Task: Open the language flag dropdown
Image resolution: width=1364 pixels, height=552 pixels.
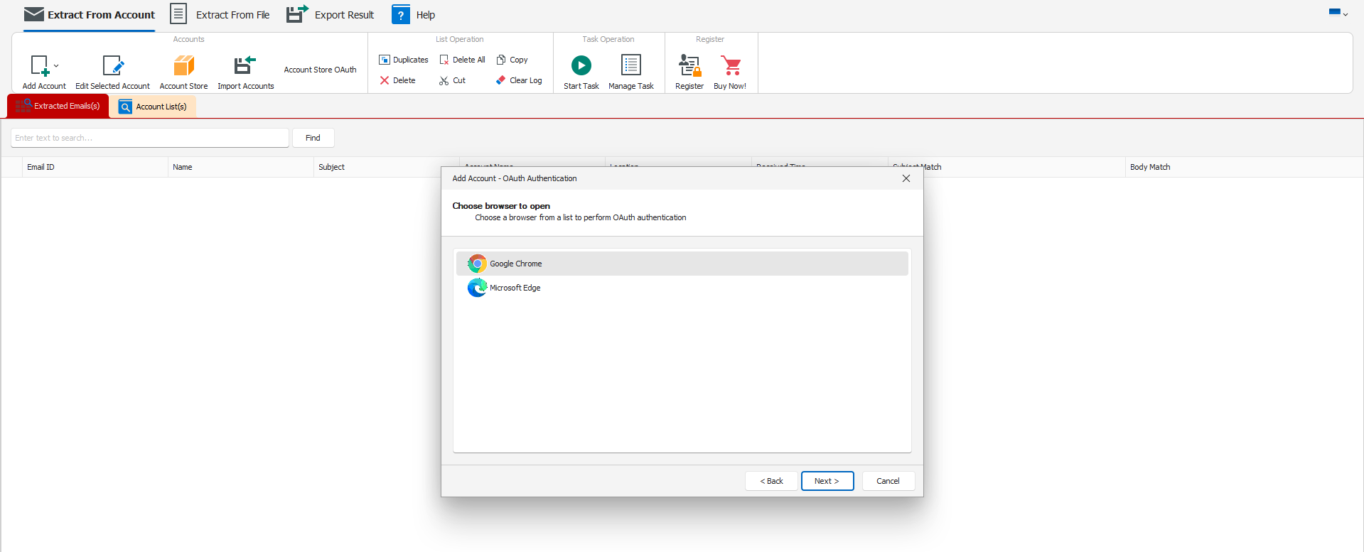Action: pyautogui.click(x=1338, y=13)
